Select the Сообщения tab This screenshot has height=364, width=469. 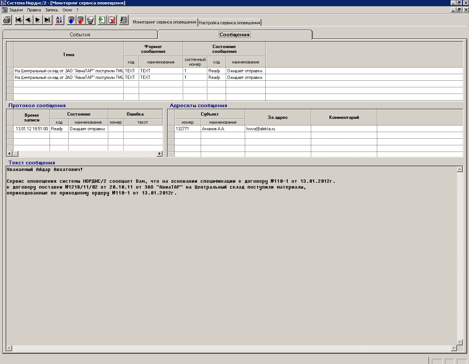235,34
